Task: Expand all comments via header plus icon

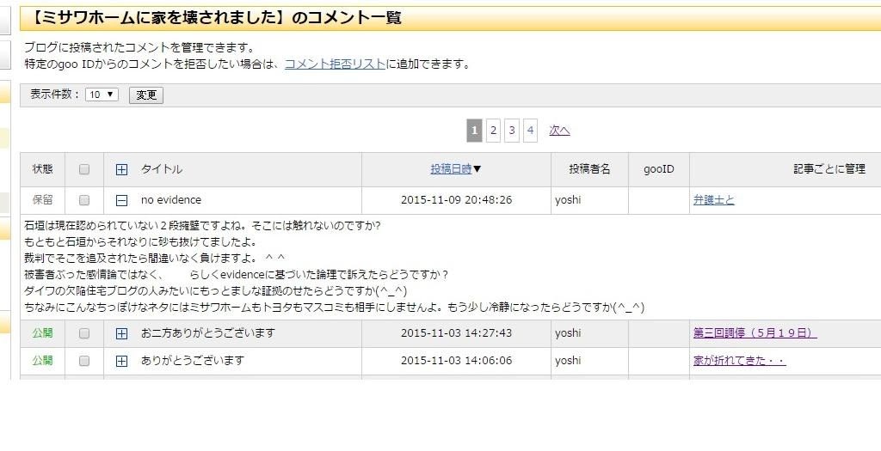Action: point(121,169)
